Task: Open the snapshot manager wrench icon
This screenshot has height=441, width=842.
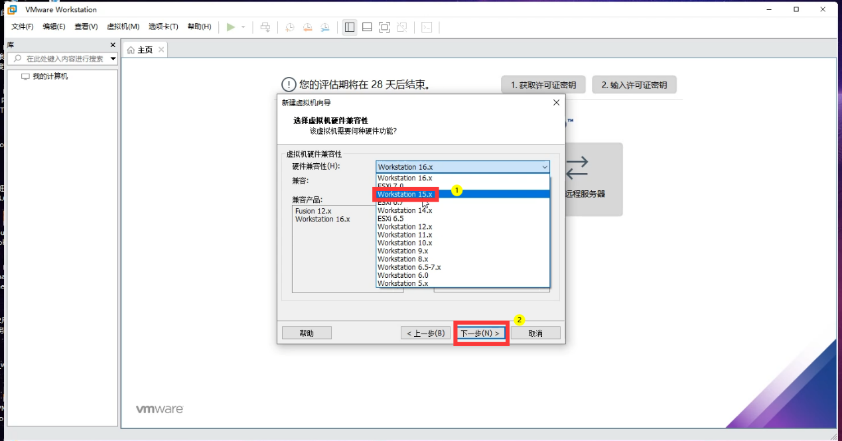Action: coord(324,27)
